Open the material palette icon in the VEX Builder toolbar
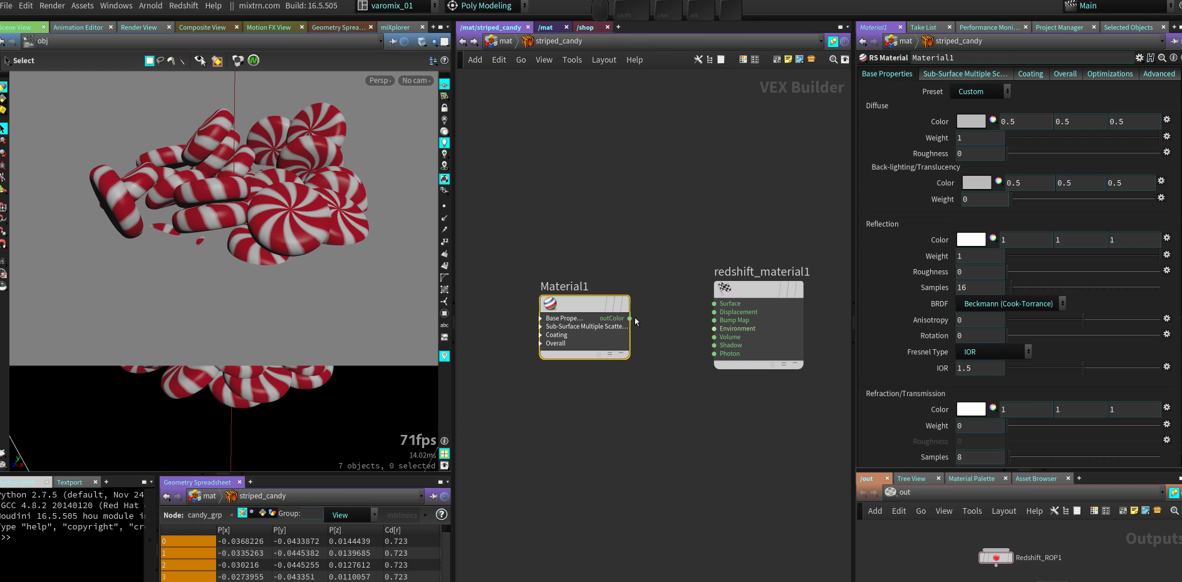This screenshot has width=1182, height=582. 744,59
